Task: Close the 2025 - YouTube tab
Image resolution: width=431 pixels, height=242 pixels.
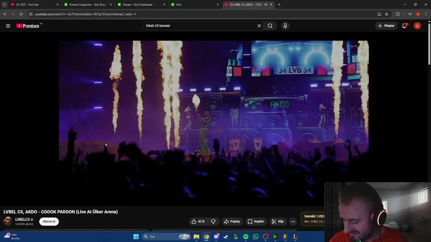Action: [x=57, y=5]
